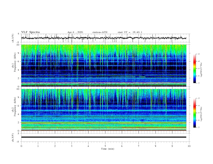Click the ch.3(V) axis label
Viewport: 213px width, 164px height.
tap(13, 137)
